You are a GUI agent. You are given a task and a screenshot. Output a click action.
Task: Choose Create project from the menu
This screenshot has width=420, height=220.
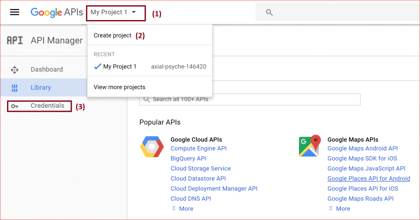[x=112, y=35]
